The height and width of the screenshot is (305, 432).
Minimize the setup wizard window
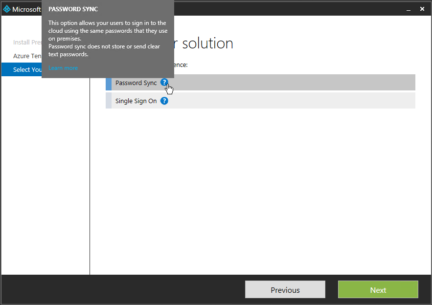point(408,9)
